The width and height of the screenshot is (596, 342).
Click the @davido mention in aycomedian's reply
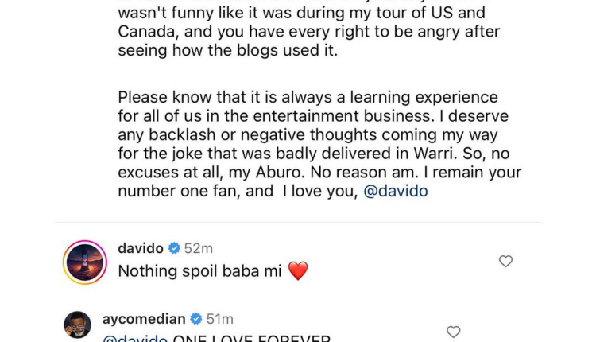[x=134, y=339]
